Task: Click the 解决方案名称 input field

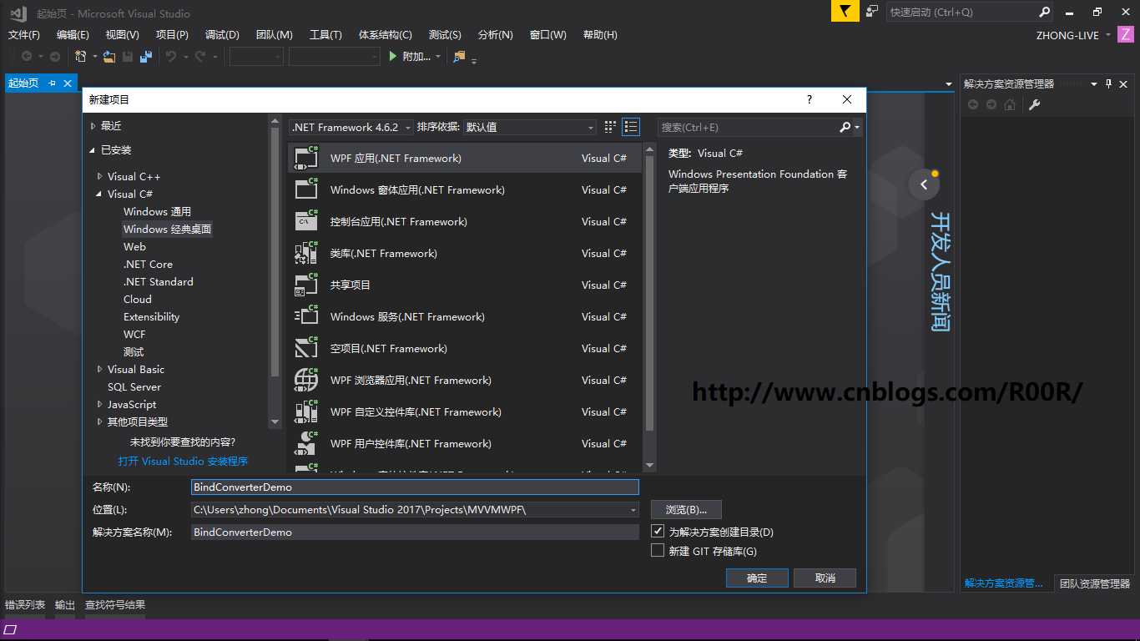Action: coord(415,532)
